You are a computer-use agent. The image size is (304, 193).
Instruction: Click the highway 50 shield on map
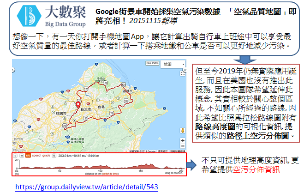click(x=86, y=118)
